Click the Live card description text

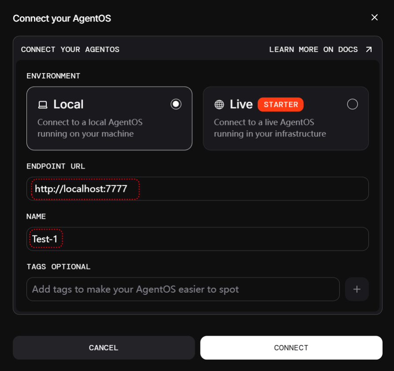(270, 128)
